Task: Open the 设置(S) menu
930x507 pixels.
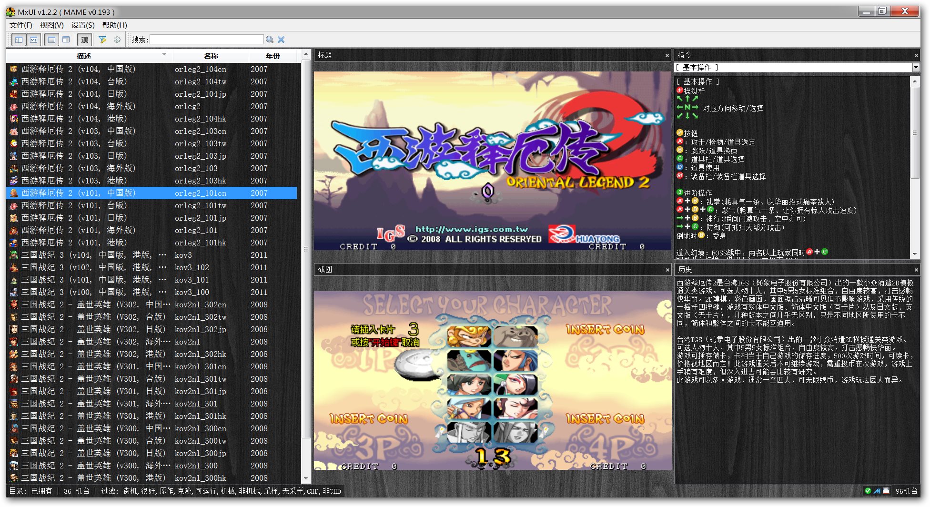Action: (83, 25)
